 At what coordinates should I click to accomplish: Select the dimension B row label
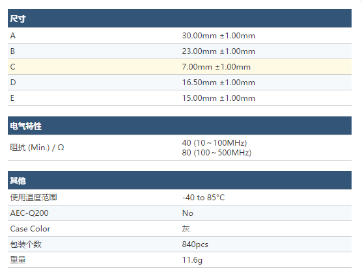click(13, 51)
